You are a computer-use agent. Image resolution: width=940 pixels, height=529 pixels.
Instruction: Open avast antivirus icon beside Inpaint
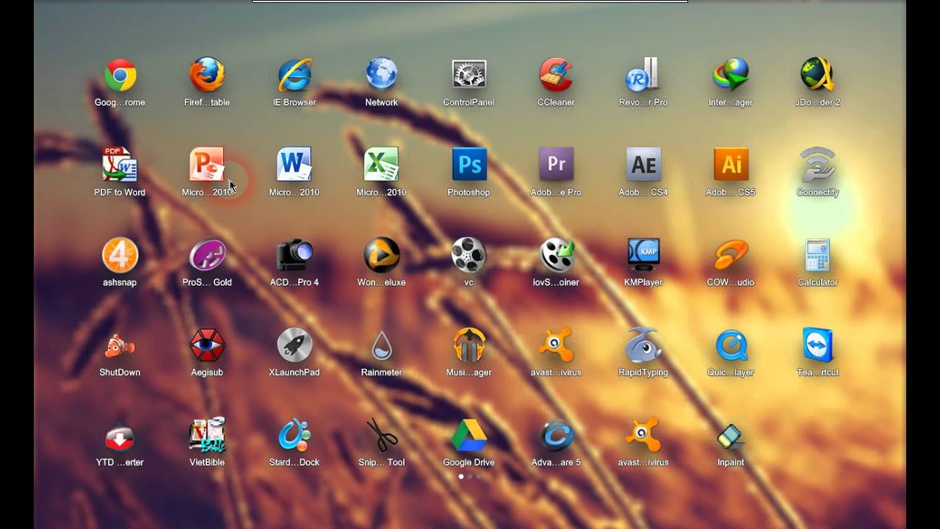(x=643, y=435)
